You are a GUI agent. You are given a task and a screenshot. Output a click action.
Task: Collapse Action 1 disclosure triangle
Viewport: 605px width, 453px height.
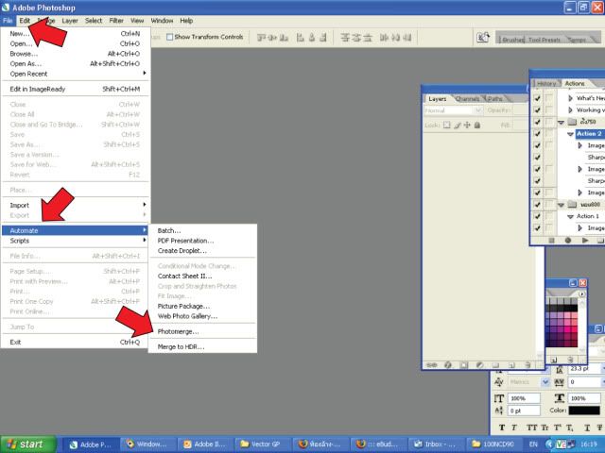[570, 216]
